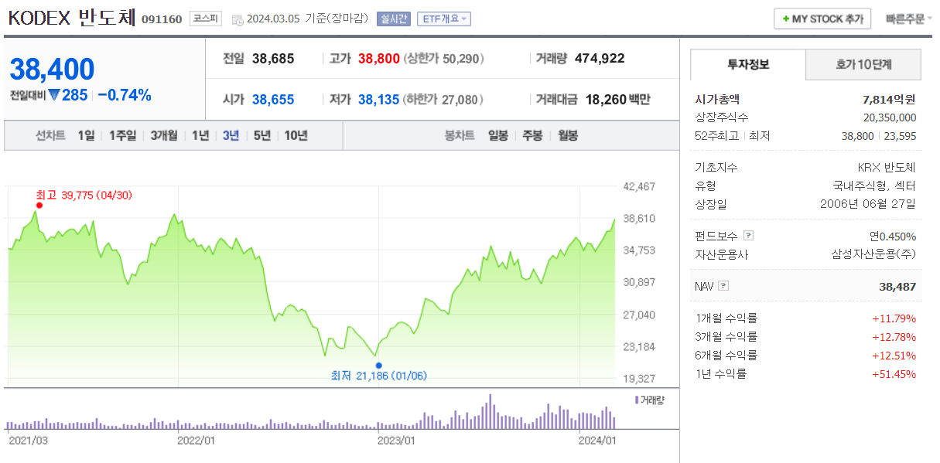Click the 실시간 badge
The image size is (940, 463).
pyautogui.click(x=394, y=19)
